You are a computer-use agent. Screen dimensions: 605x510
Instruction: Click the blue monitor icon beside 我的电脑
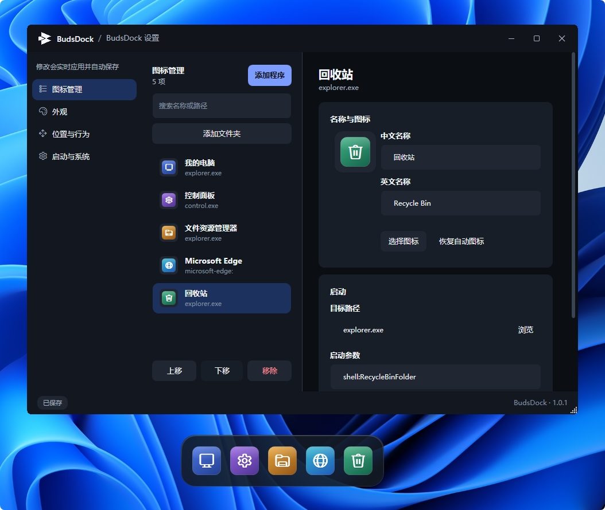pos(169,167)
